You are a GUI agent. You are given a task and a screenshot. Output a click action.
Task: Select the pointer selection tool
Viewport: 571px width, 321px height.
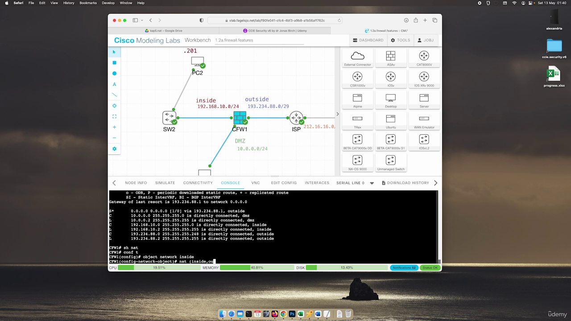pyautogui.click(x=114, y=52)
